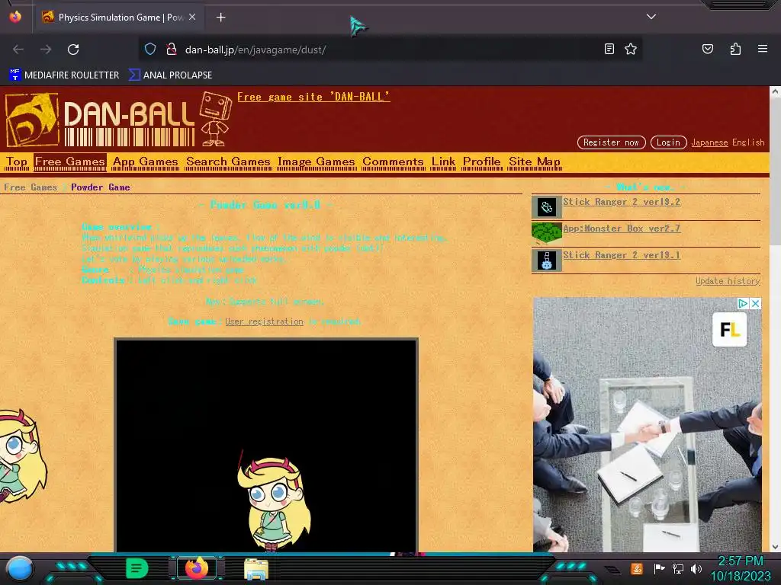Image resolution: width=781 pixels, height=585 pixels.
Task: Open the Start orb button
Action: [20, 568]
